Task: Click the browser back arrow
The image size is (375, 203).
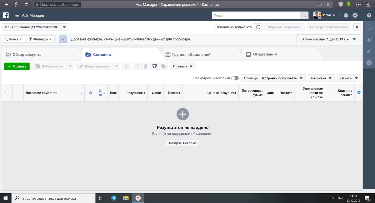Action: pos(6,5)
